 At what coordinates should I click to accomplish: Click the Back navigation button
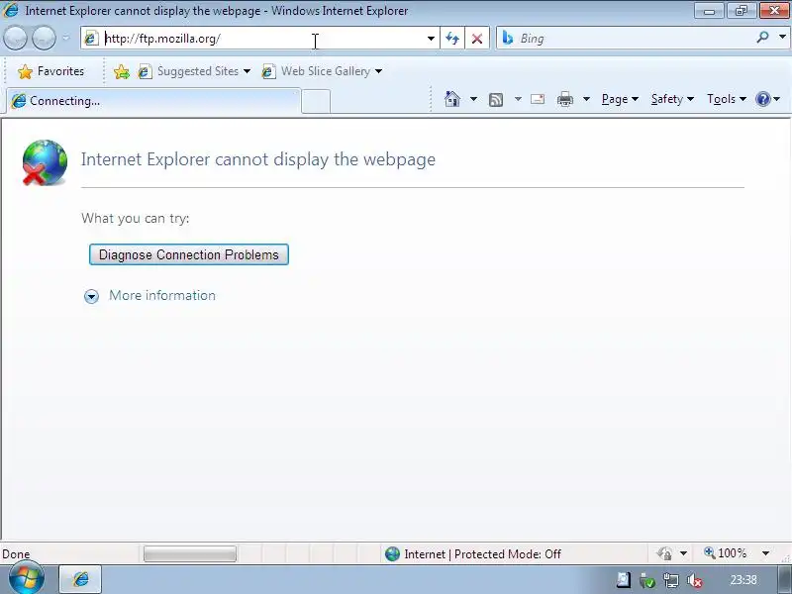coord(15,39)
